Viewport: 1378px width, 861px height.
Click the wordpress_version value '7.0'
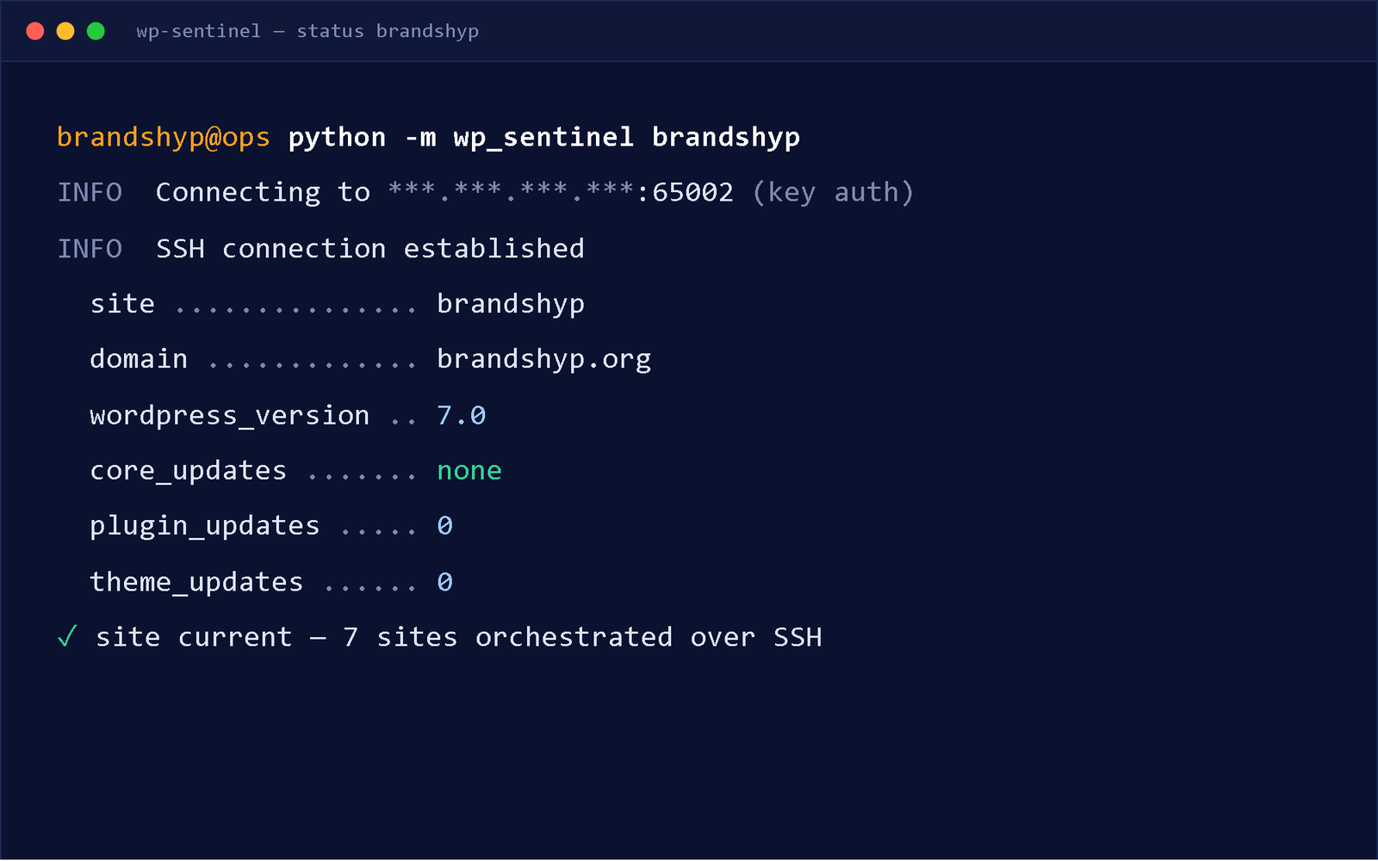tap(462, 416)
